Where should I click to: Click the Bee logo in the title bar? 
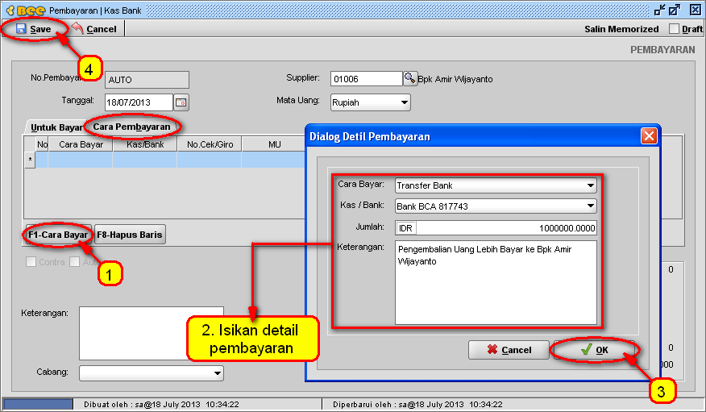[25, 10]
